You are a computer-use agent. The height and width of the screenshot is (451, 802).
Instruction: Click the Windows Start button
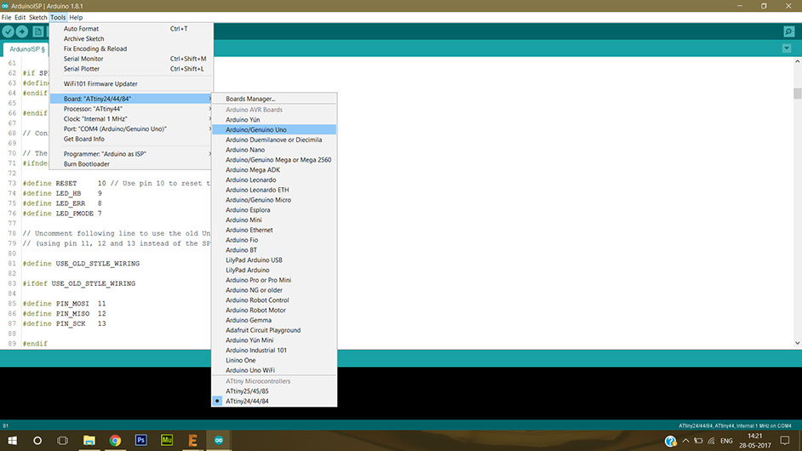click(12, 440)
